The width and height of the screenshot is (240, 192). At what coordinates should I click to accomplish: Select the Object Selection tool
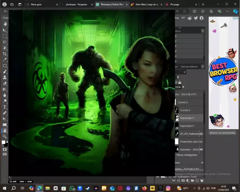(5, 48)
